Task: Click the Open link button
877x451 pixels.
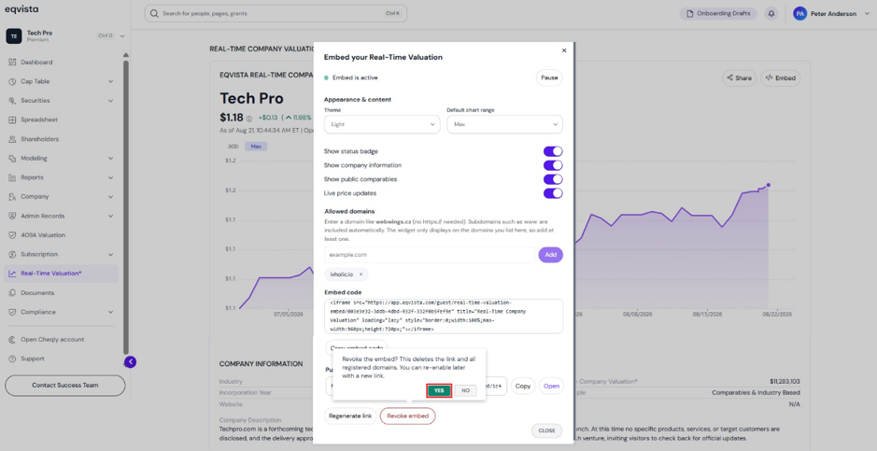Action: 551,387
